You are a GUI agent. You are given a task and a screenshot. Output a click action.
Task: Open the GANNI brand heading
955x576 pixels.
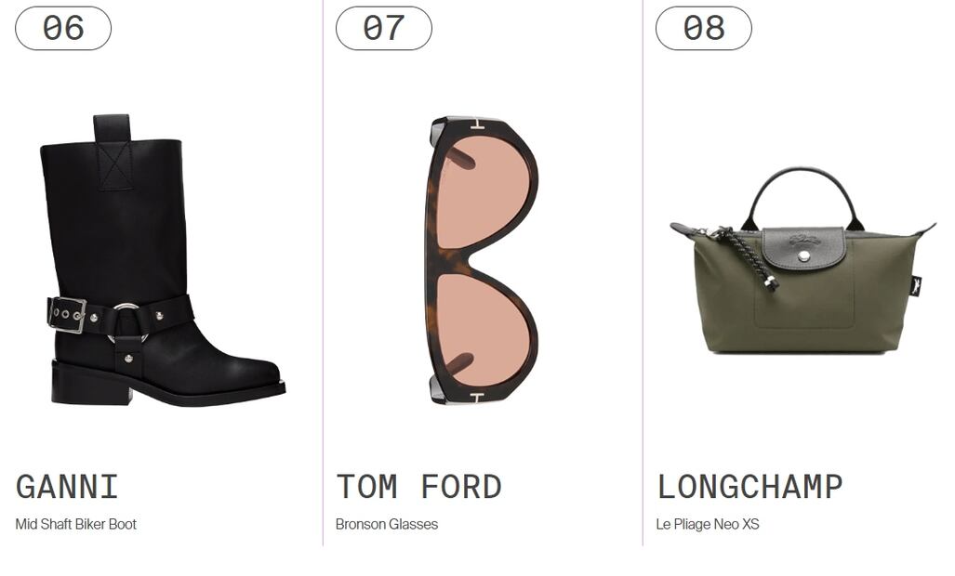(x=67, y=487)
